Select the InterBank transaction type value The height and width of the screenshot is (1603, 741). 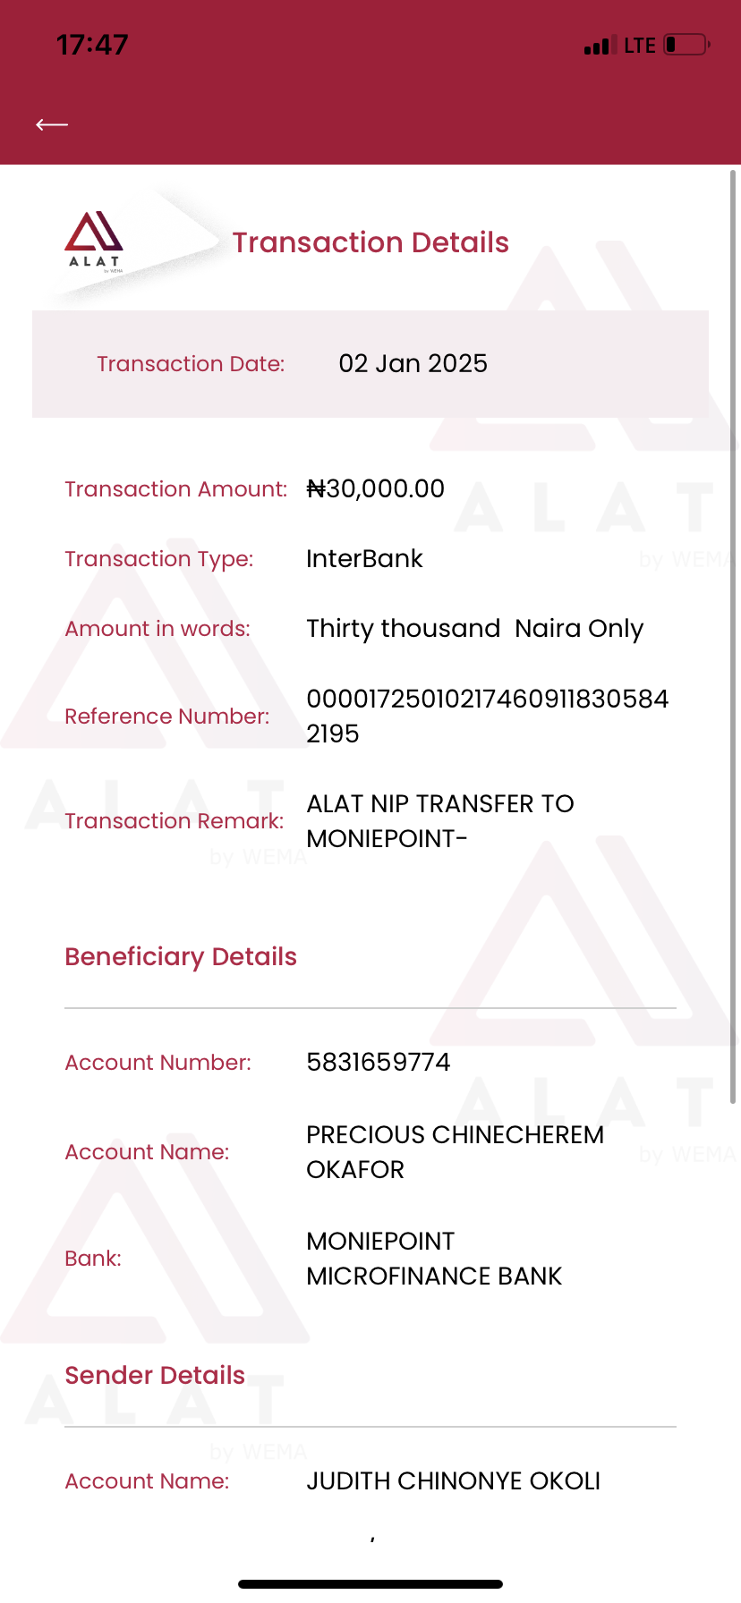coord(364,558)
